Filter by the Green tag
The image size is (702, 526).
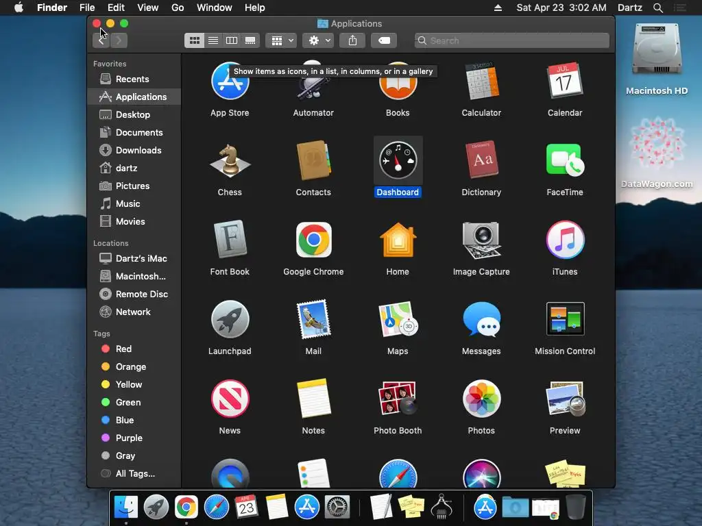click(x=134, y=403)
